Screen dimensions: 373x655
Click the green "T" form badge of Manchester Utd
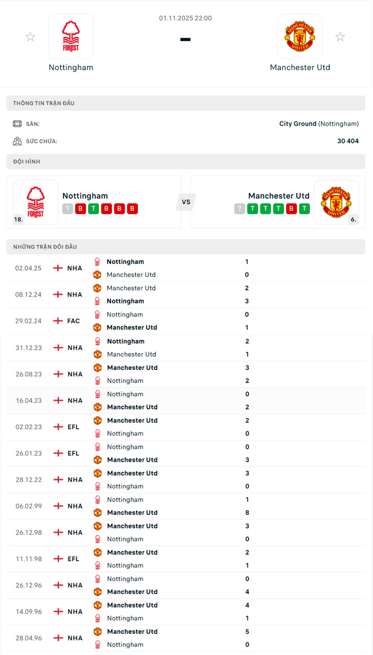coord(252,209)
